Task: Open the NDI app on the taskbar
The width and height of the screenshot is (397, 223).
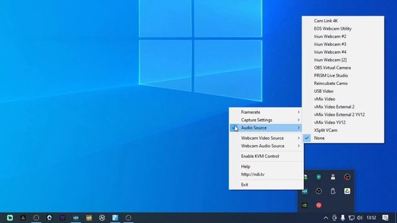Action: pos(76,217)
